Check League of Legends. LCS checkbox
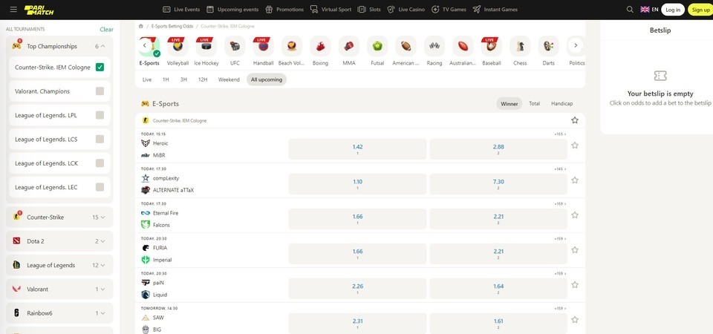This screenshot has width=713, height=334. point(100,139)
